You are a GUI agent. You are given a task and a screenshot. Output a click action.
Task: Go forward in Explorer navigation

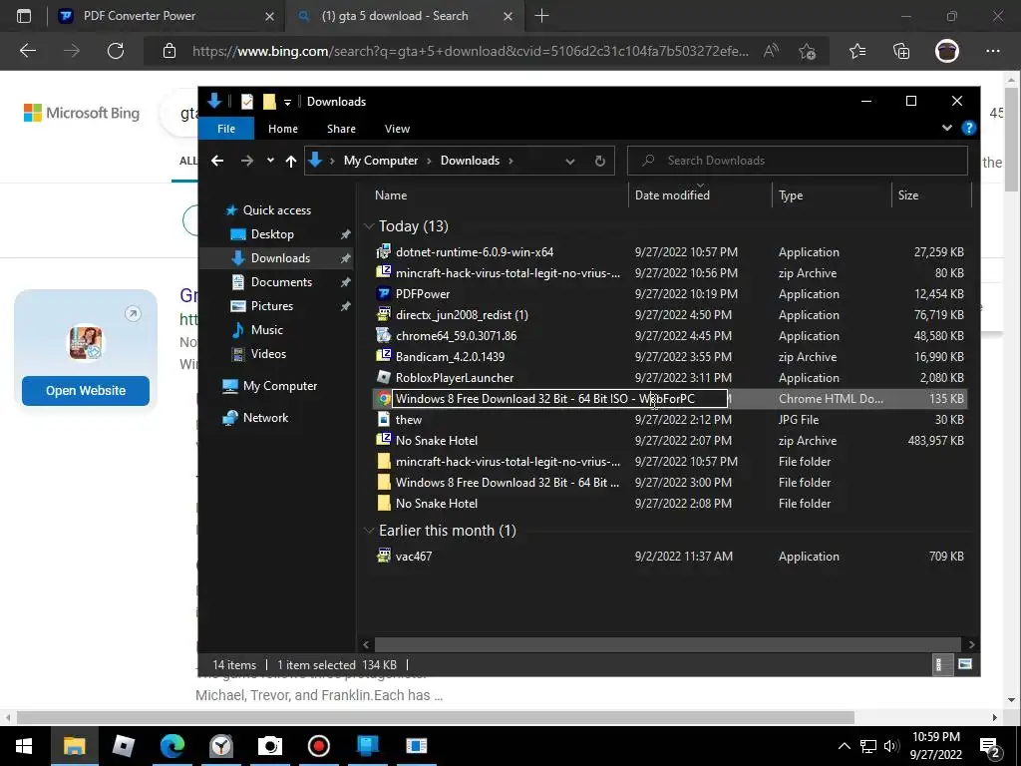pos(247,161)
